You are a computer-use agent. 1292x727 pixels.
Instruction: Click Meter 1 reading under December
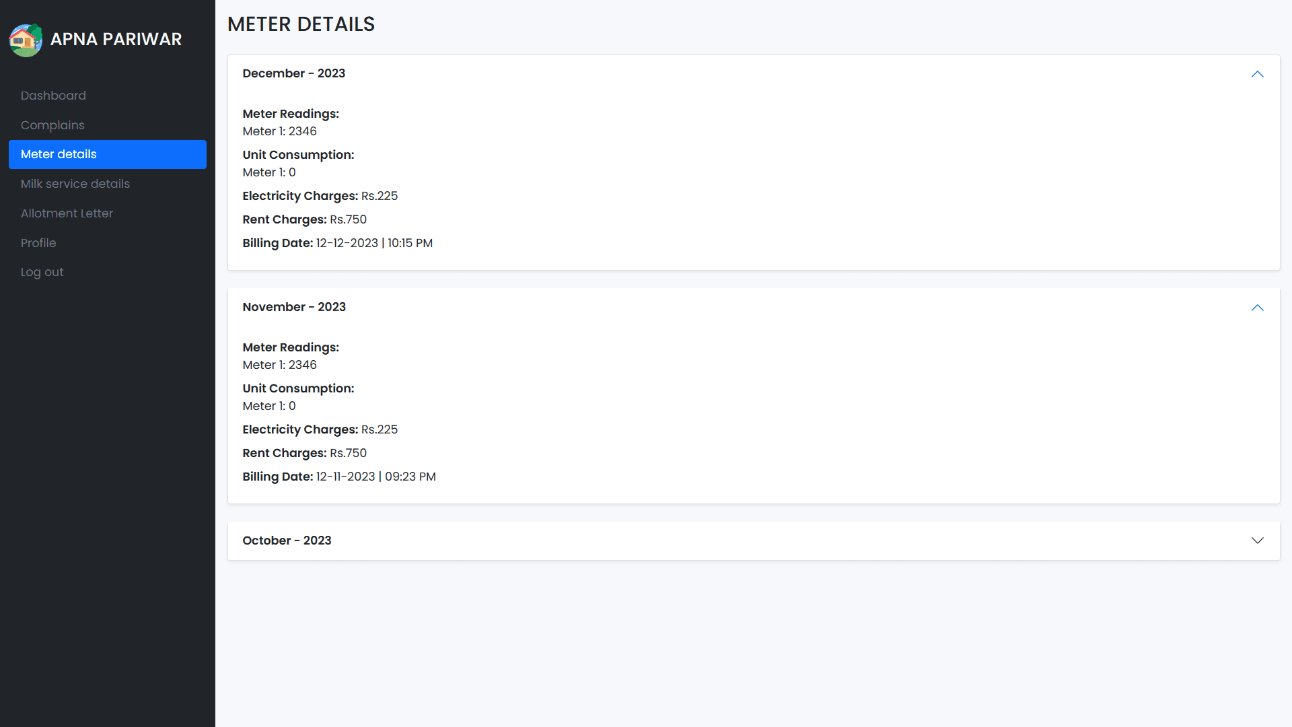pyautogui.click(x=279, y=131)
